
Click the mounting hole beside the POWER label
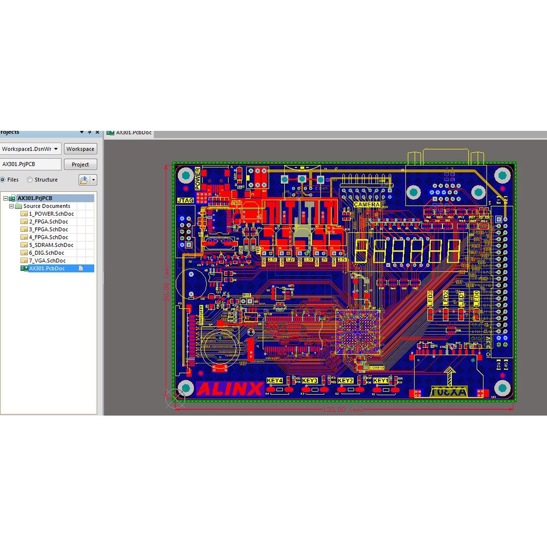185,175
